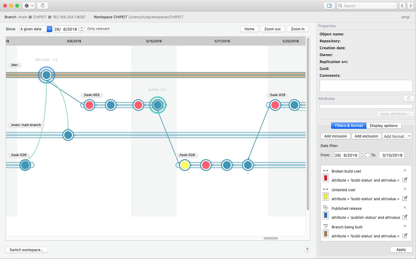Viewport: 416px width, 259px height.
Task: Toggle the sidebar panel icon
Action: 329,6
